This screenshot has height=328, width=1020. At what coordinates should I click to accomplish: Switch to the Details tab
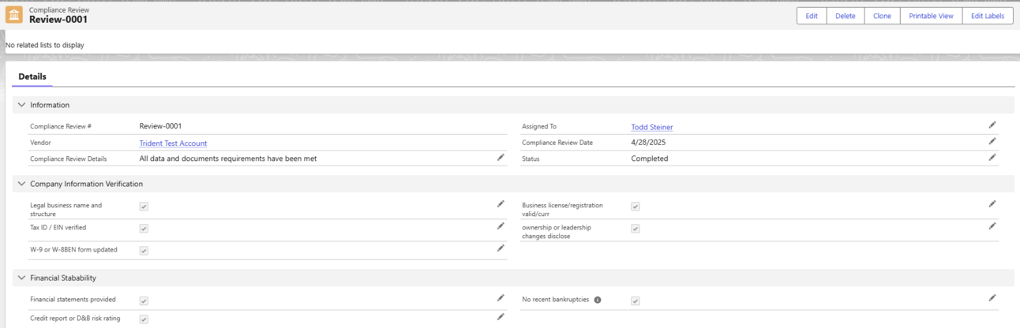pyautogui.click(x=32, y=76)
